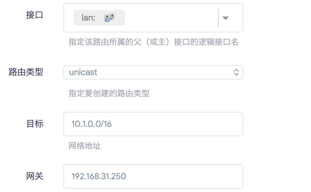The width and height of the screenshot is (311, 192).
Task: Click the 网关 field label
Action: (34, 176)
